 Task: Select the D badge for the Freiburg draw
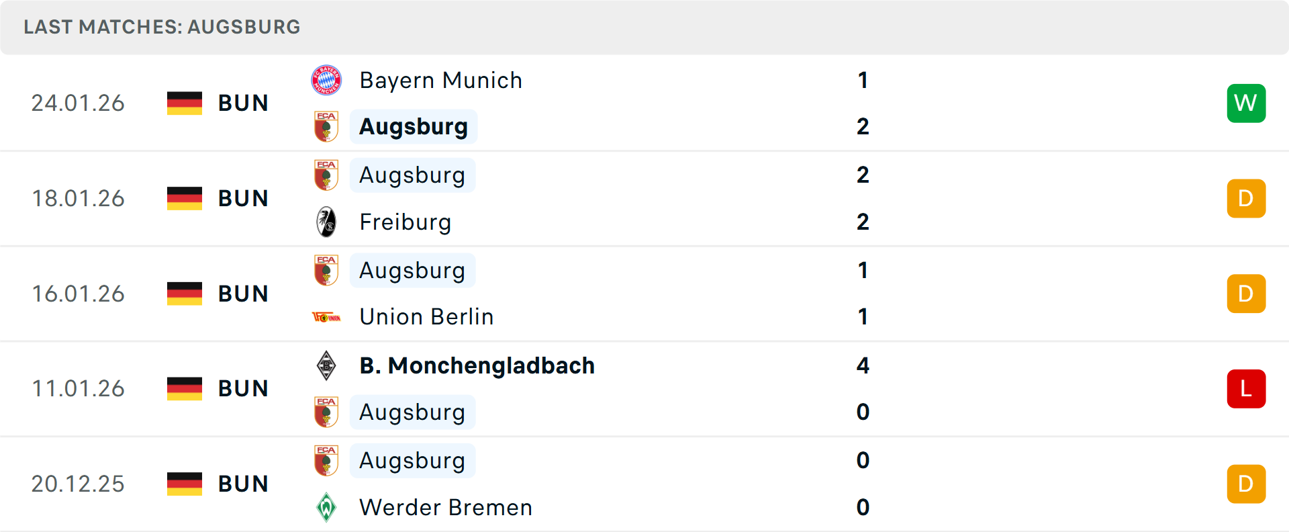[x=1246, y=198]
